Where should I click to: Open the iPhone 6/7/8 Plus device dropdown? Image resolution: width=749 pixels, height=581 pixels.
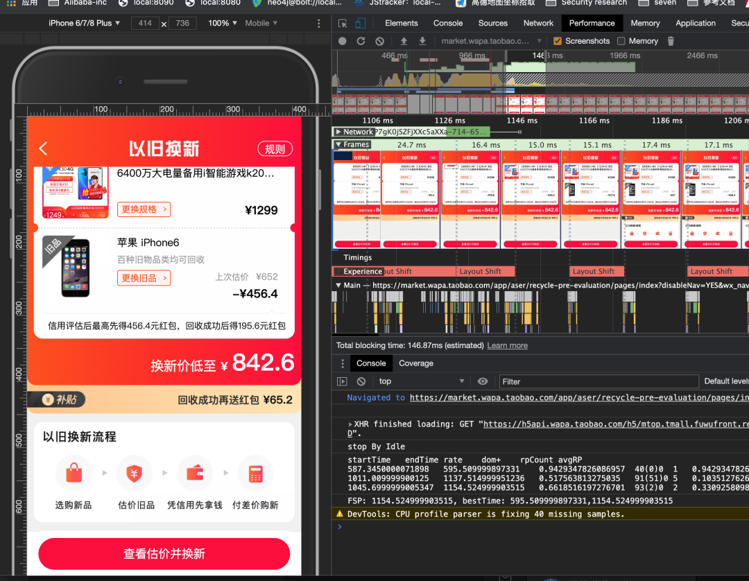pyautogui.click(x=84, y=23)
